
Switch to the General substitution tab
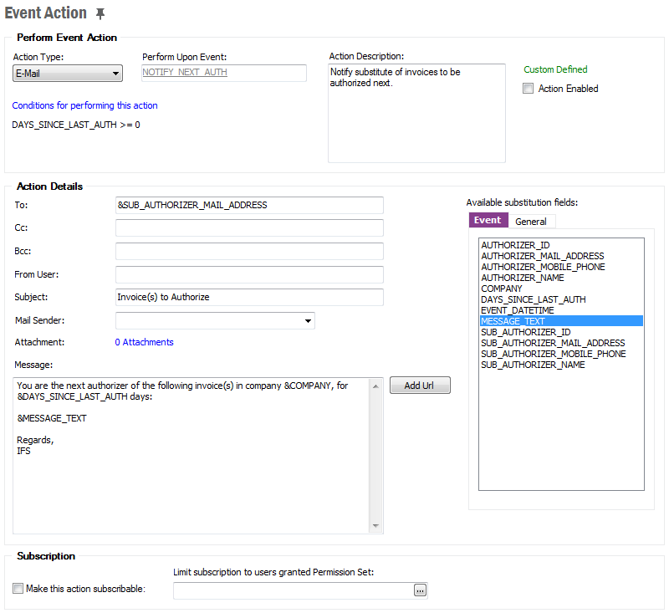pos(531,222)
